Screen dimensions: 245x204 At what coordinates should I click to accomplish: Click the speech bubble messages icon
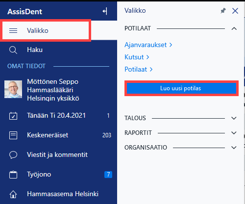pos(13,155)
